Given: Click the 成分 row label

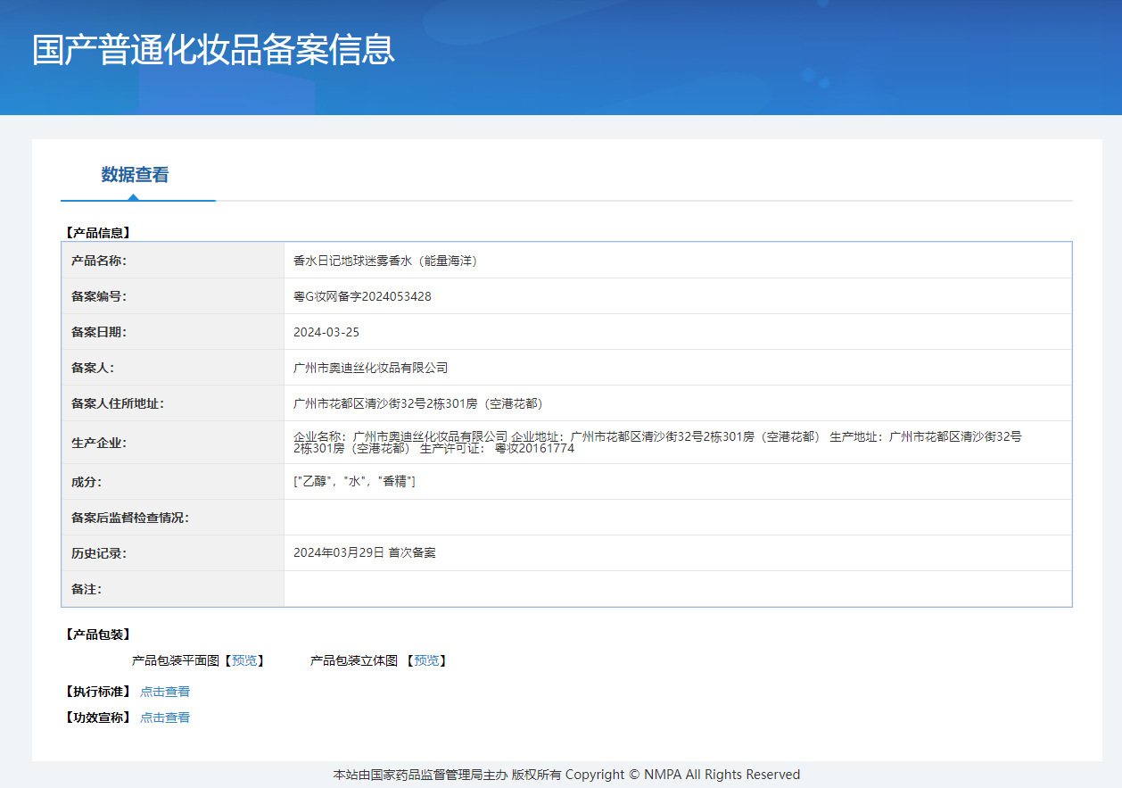Looking at the screenshot, I should pyautogui.click(x=87, y=482).
